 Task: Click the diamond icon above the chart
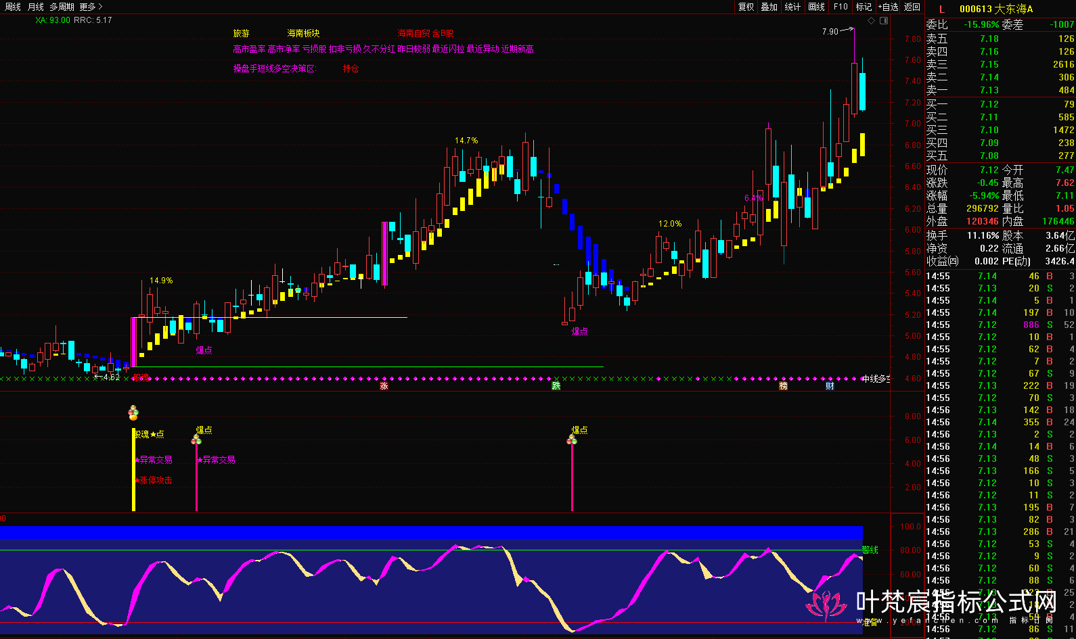(x=872, y=21)
